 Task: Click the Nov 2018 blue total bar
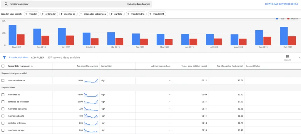(x=12, y=35)
